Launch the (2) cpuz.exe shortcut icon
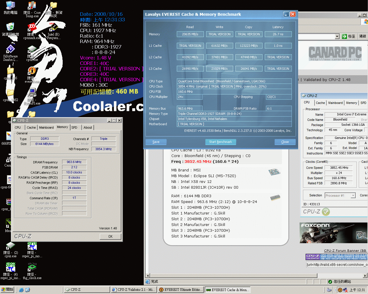The height and width of the screenshot is (294, 368). coord(10,246)
